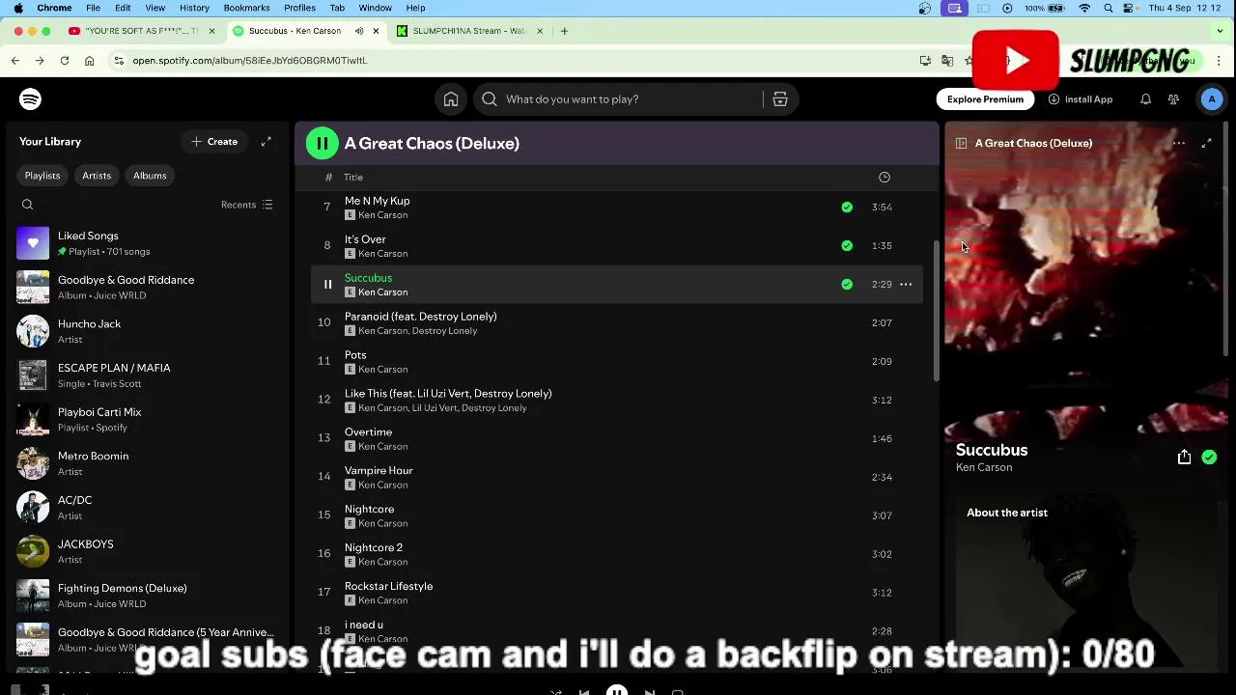This screenshot has width=1236, height=695.
Task: Filter library by Artists chip
Action: coord(97,176)
